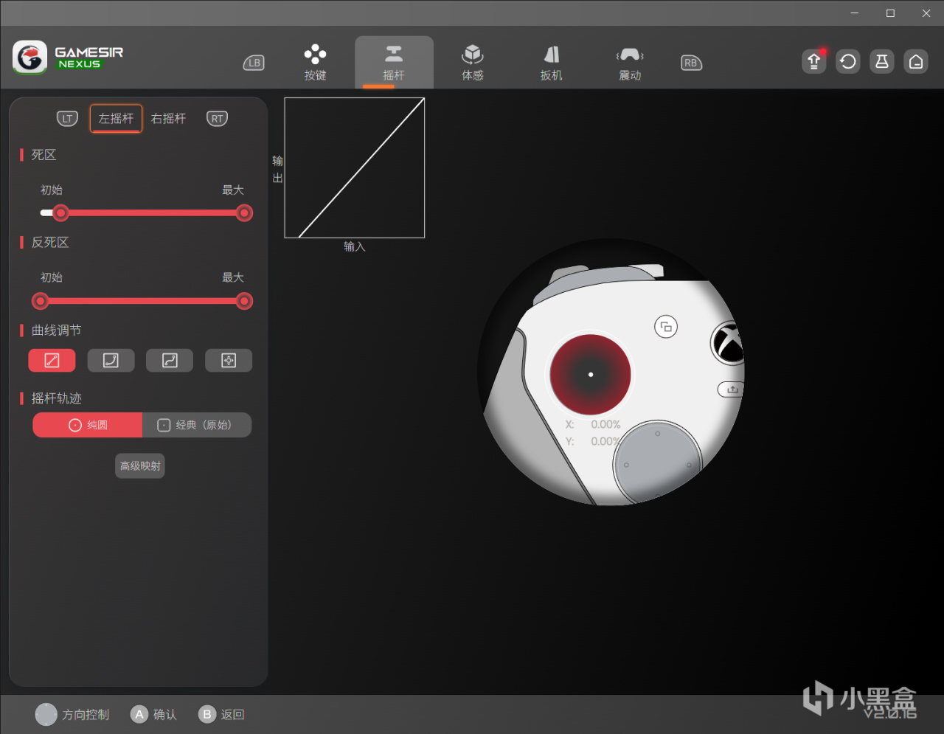944x734 pixels.
Task: Click the X: 0.00% readout
Action: pyautogui.click(x=593, y=425)
